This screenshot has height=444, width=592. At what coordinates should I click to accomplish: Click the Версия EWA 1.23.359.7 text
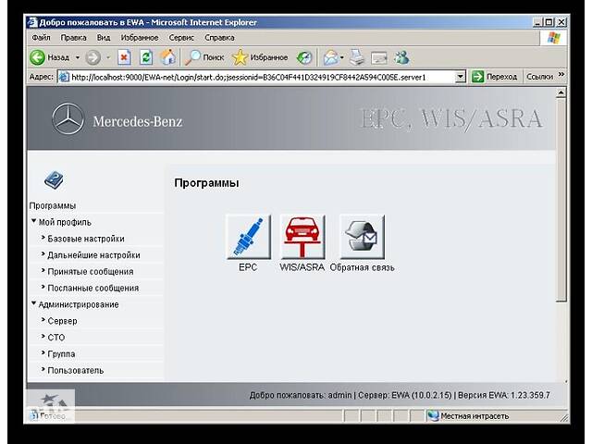[x=504, y=395]
